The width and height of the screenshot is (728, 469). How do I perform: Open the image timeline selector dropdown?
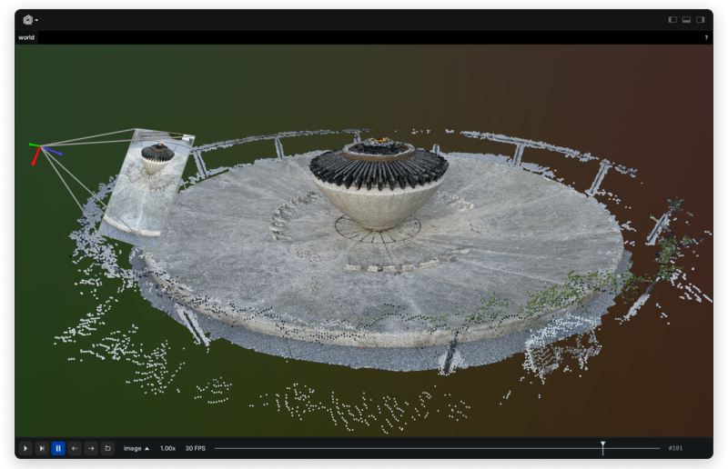136,448
